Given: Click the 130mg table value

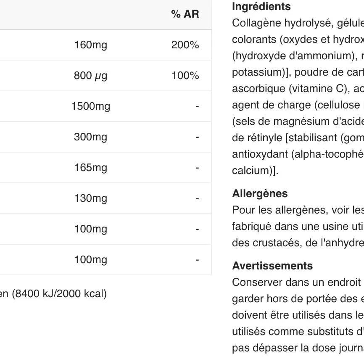Looking at the screenshot, I should [90, 198].
